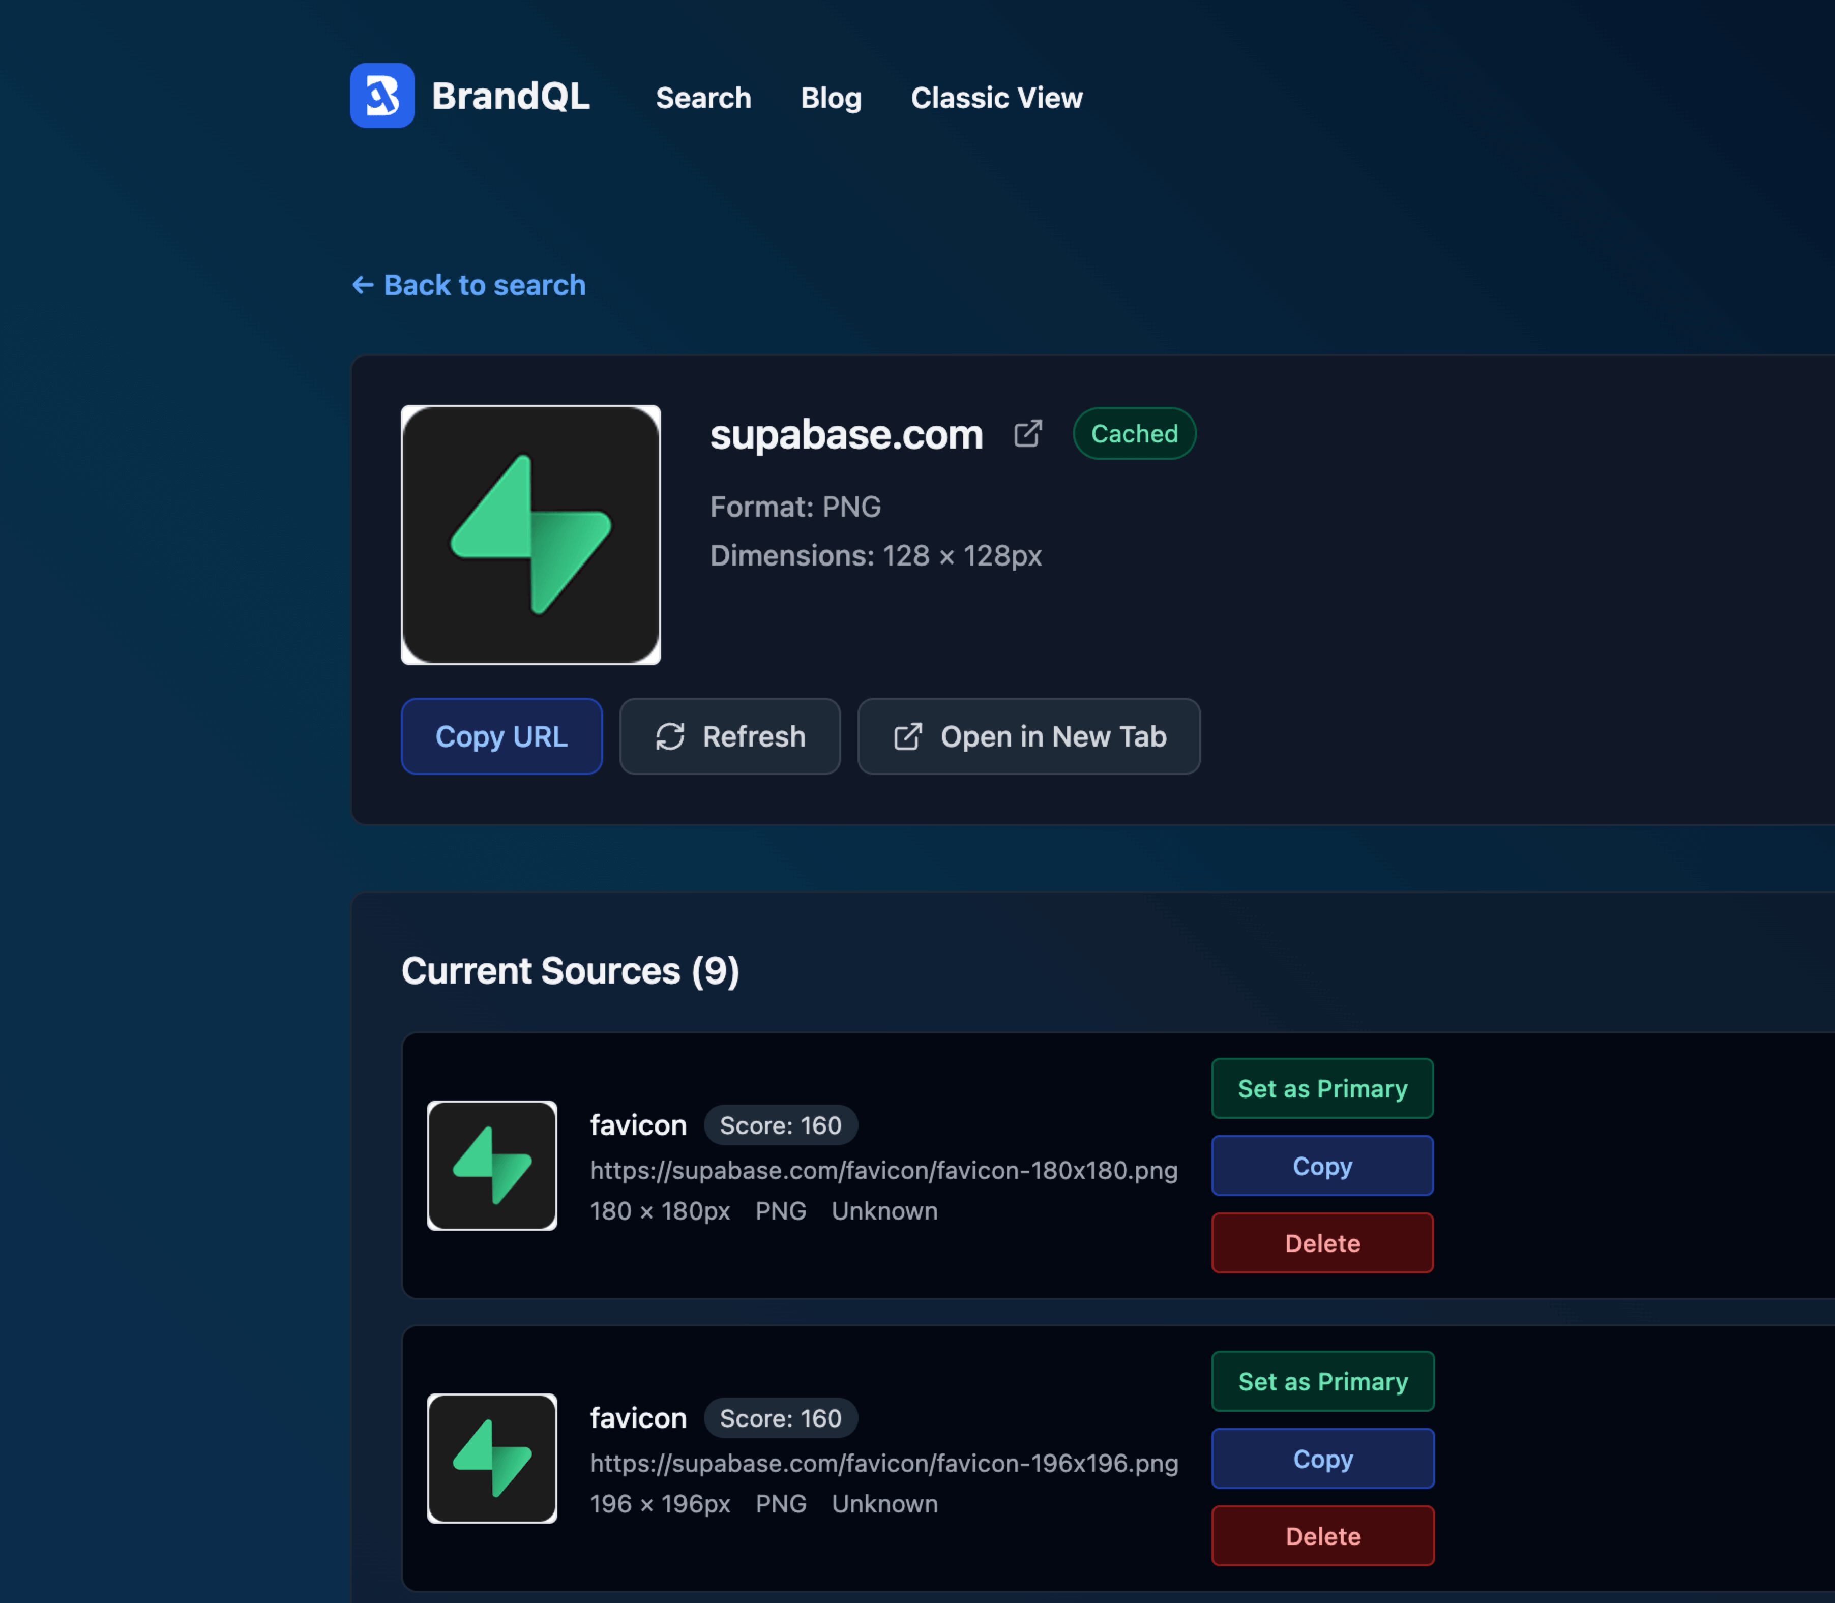Copy the favicon-196x196.png source URL

pyautogui.click(x=1322, y=1459)
